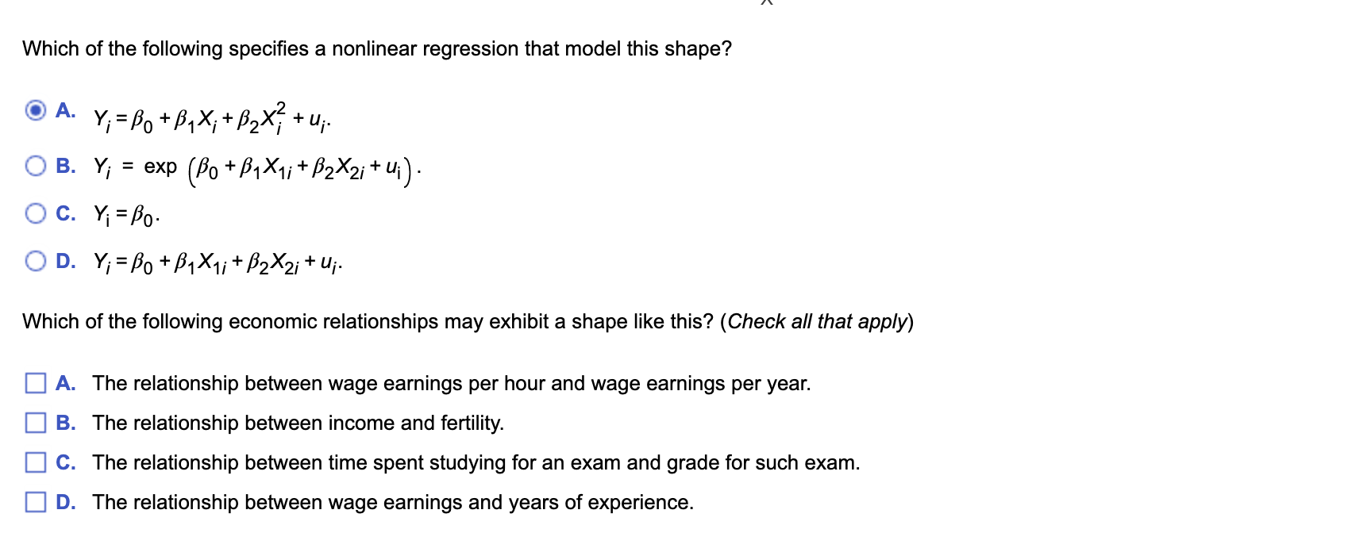Click the exam grade relationship label text
Image resolution: width=1348 pixels, height=552 pixels.
pyautogui.click(x=475, y=462)
